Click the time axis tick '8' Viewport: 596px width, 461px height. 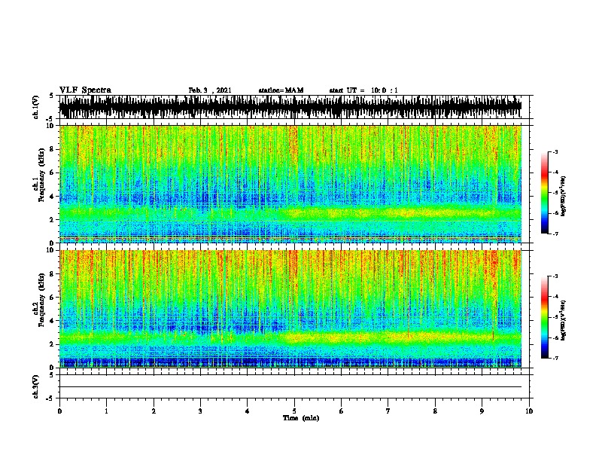(435, 411)
